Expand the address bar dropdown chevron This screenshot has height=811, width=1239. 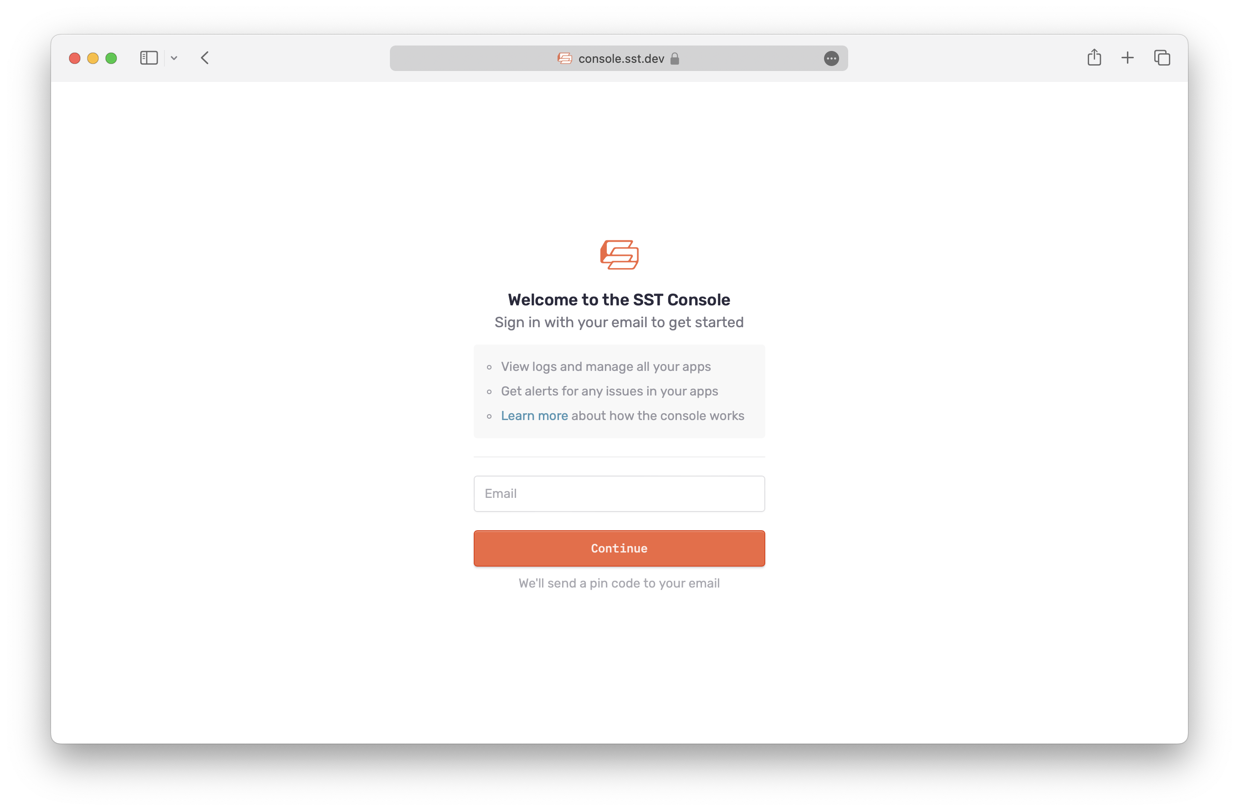174,58
